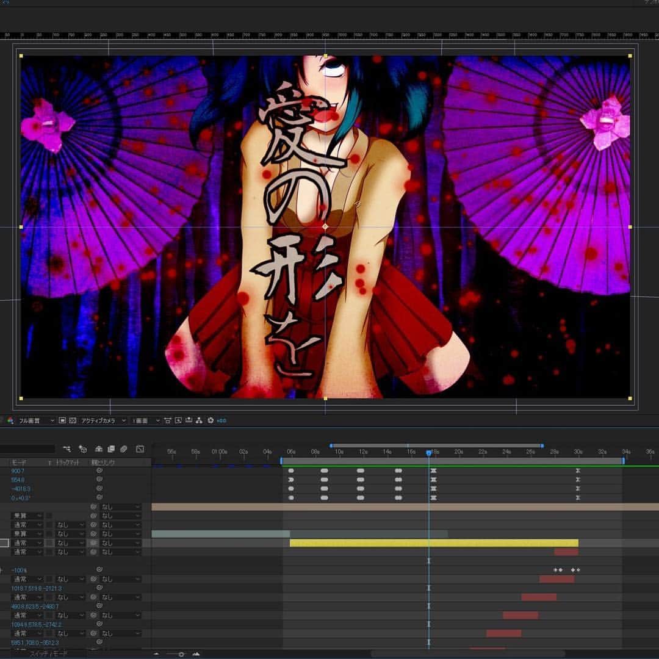Toggle preserve transparency box on the teal layer row
659x659 pixels.
tap(49, 534)
